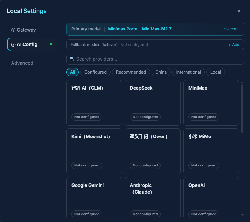Click "Switch" to change primary model
This screenshot has width=250, height=222.
tap(231, 29)
